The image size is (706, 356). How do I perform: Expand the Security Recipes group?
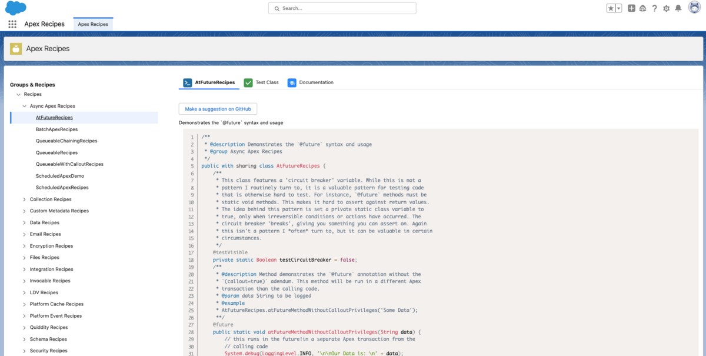click(x=24, y=351)
